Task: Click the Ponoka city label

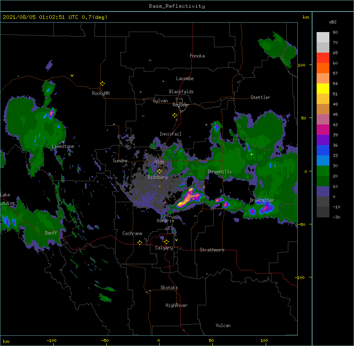Action: tap(197, 56)
